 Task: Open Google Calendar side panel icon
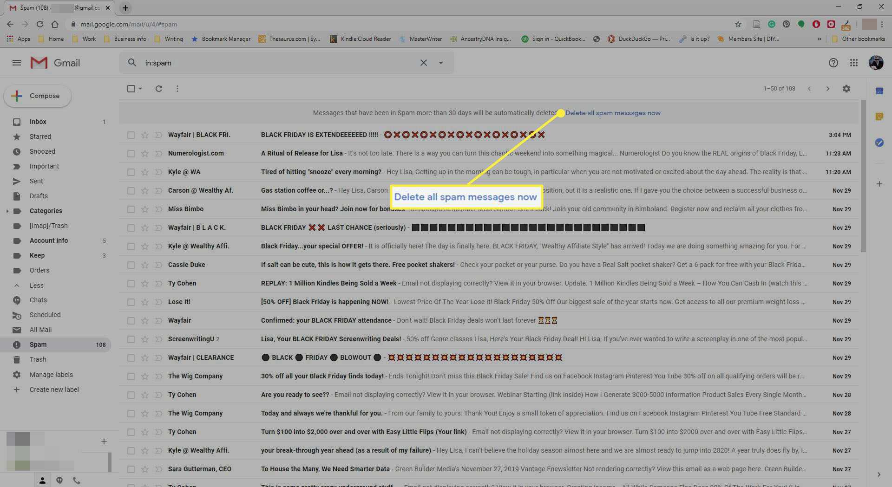(879, 91)
